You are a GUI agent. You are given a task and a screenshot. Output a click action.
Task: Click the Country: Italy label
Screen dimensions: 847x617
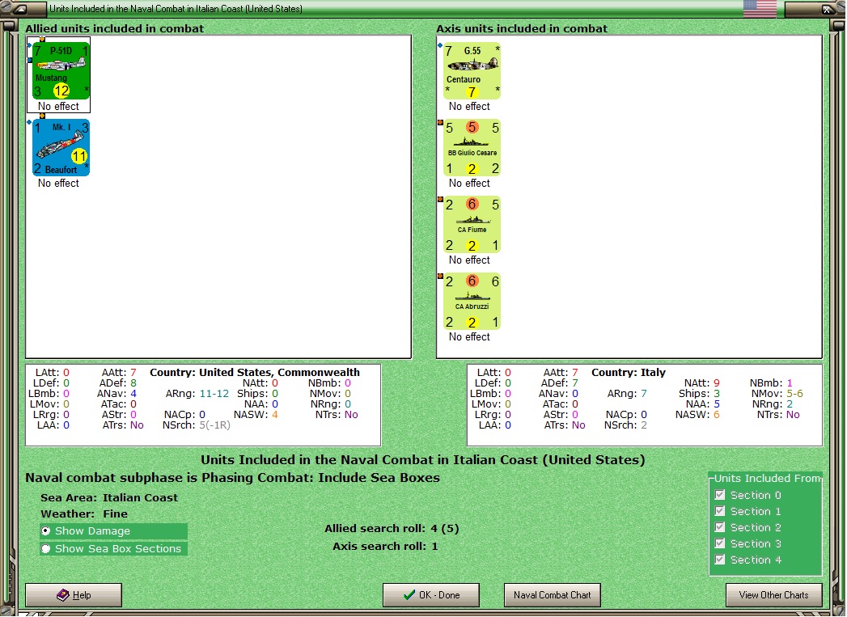point(629,373)
